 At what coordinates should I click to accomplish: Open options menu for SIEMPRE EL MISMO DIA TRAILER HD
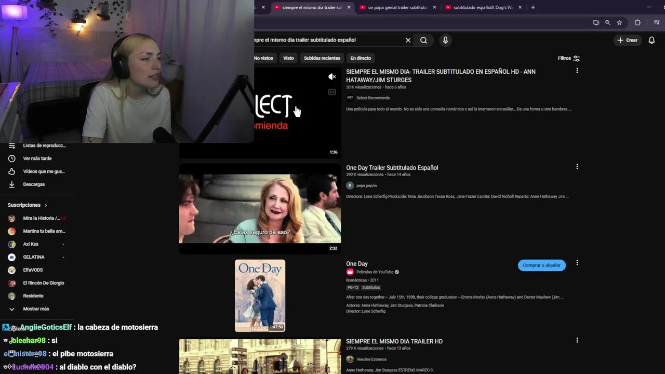pyautogui.click(x=577, y=340)
